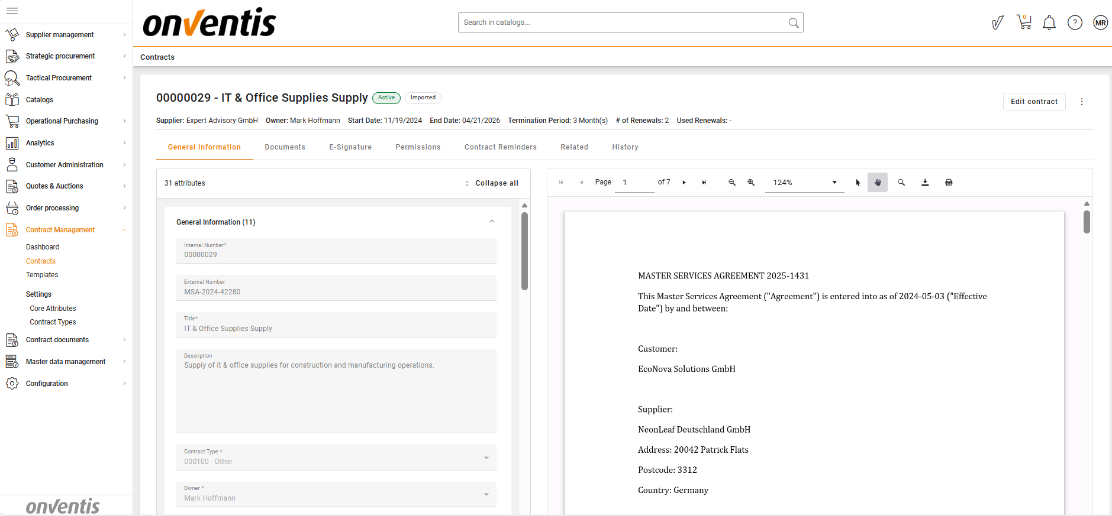Go to next page in viewer
The width and height of the screenshot is (1112, 516).
[x=684, y=183]
